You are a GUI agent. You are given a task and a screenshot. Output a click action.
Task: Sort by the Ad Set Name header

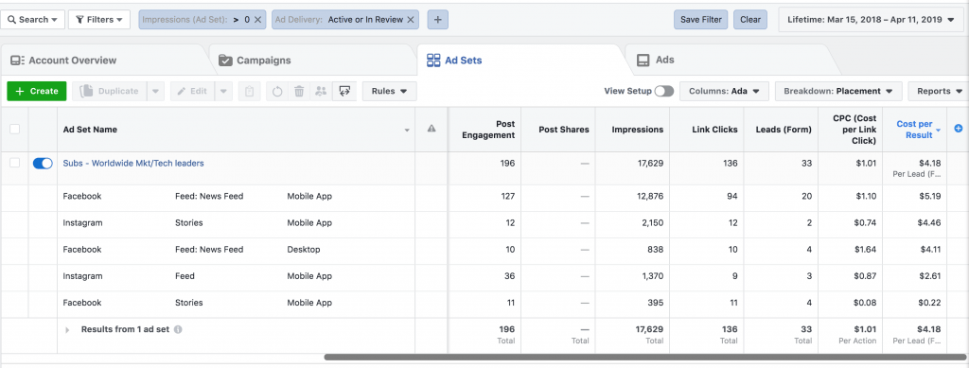pyautogui.click(x=90, y=129)
